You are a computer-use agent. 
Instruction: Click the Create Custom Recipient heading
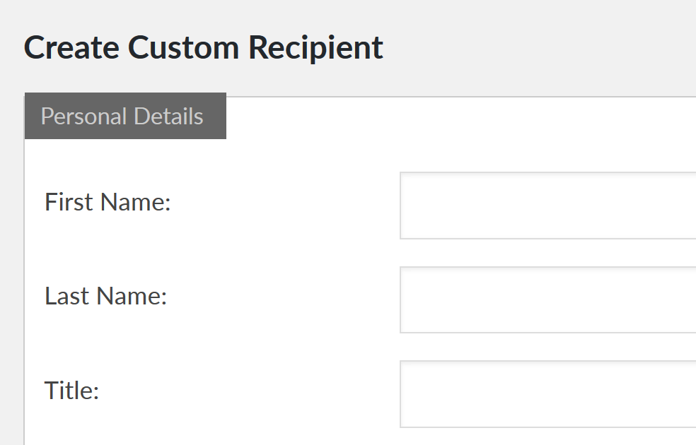pyautogui.click(x=204, y=48)
